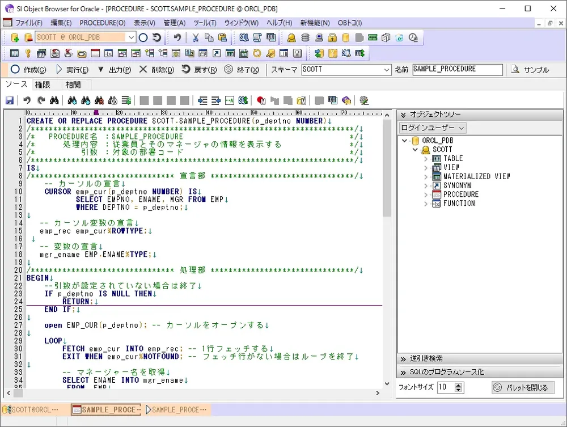Expand the TABLE node arrow
567x427 pixels.
(426, 159)
